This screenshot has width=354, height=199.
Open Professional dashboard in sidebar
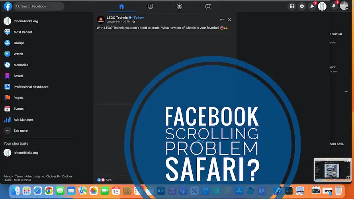click(31, 87)
